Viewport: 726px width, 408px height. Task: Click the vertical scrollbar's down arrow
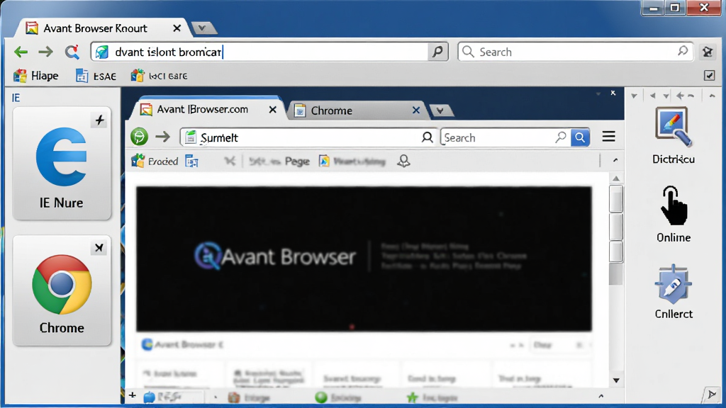[x=616, y=380]
